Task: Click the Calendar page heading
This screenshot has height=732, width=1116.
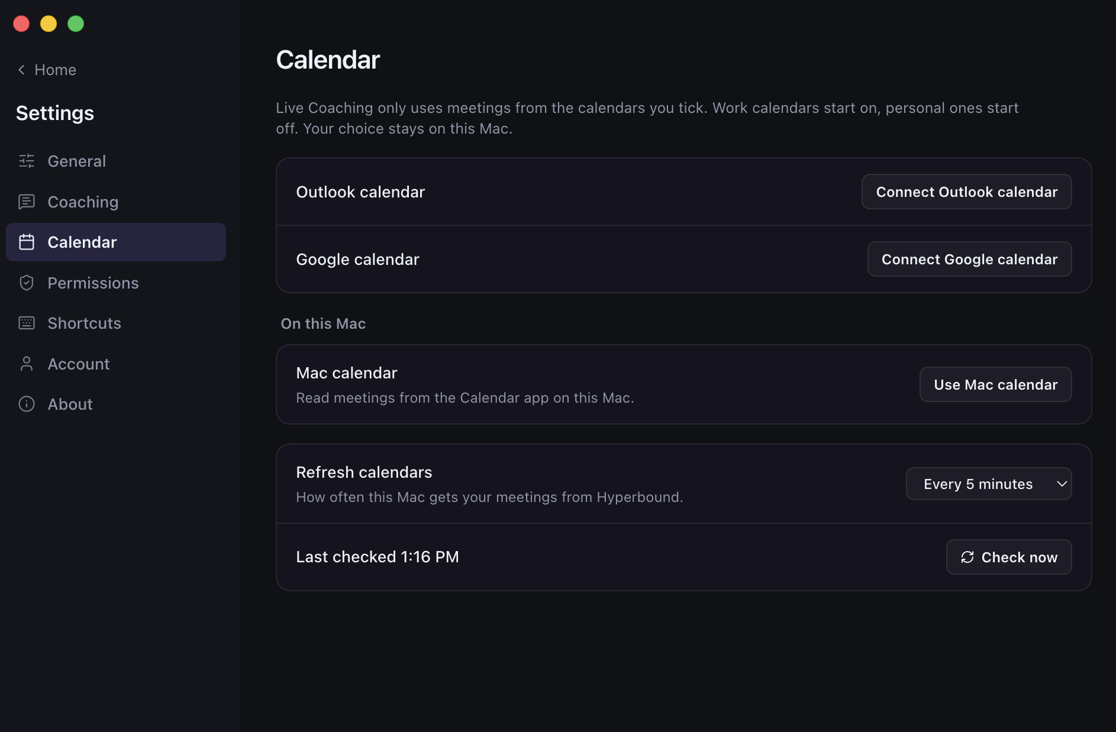Action: [x=328, y=60]
